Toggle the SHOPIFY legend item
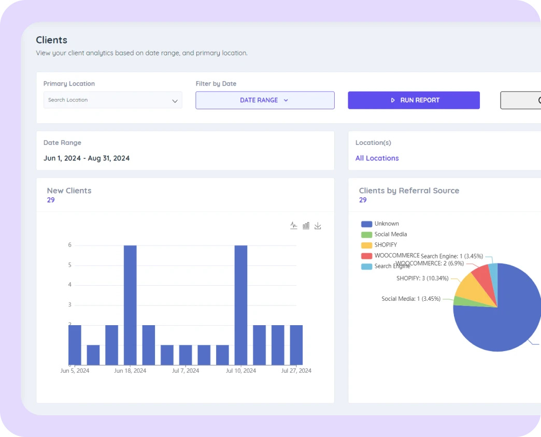This screenshot has height=437, width=541. pos(367,245)
